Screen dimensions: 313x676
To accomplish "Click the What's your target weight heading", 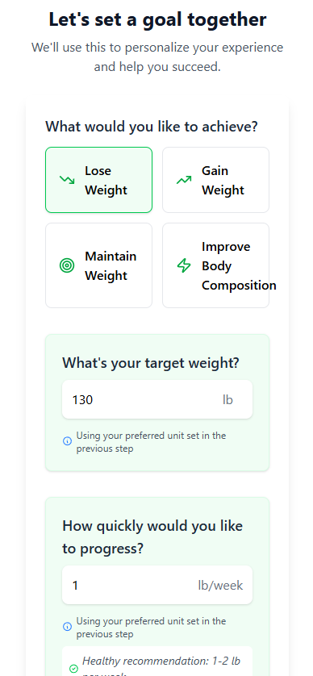I will click(x=151, y=363).
